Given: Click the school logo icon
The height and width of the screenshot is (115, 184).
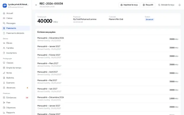Looking at the screenshot, I should coord(5,5).
